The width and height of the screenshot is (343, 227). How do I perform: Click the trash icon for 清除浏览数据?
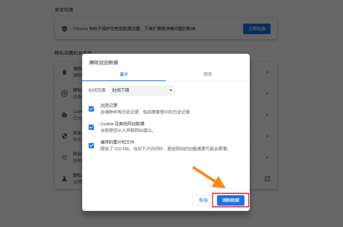click(64, 72)
